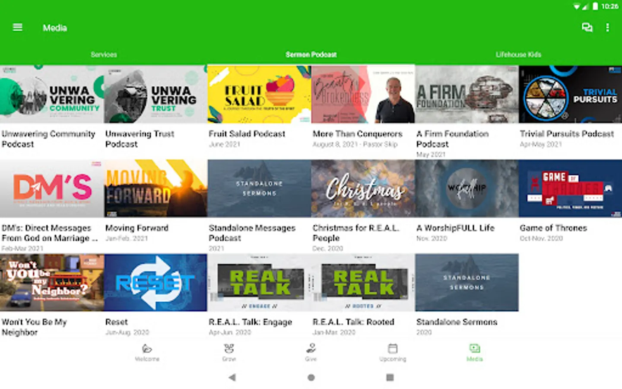This screenshot has height=389, width=622.
Task: Click the 'Media' header title
Action: [x=55, y=28]
